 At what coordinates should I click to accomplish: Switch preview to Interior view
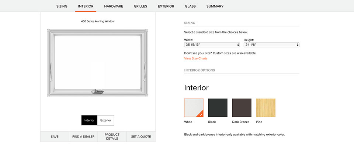89,120
